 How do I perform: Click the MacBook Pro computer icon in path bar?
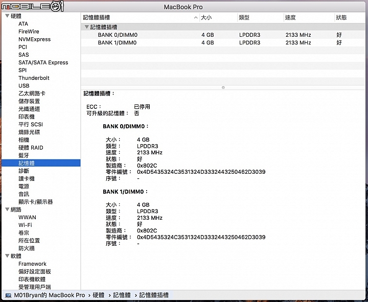[x=9, y=295]
